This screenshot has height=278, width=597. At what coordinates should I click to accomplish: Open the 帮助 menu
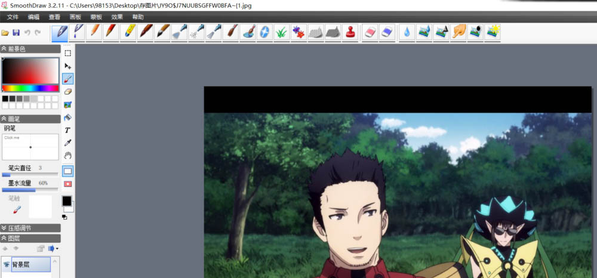pos(138,17)
